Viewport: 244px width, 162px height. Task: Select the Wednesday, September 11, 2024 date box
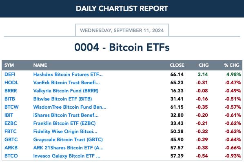pyautogui.click(x=122, y=30)
